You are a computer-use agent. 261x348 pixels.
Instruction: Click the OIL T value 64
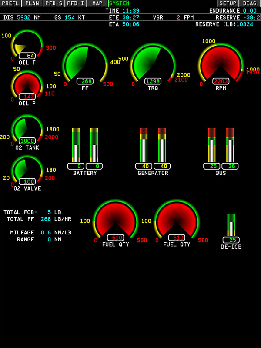27,56
